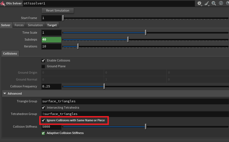Click the magnifying glass search icon

tap(214, 3)
